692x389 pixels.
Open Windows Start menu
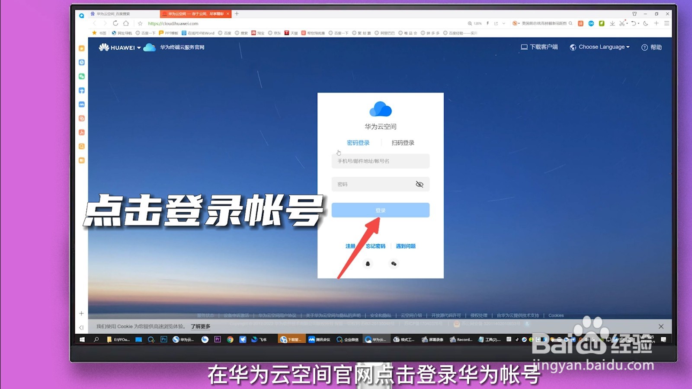[82, 340]
